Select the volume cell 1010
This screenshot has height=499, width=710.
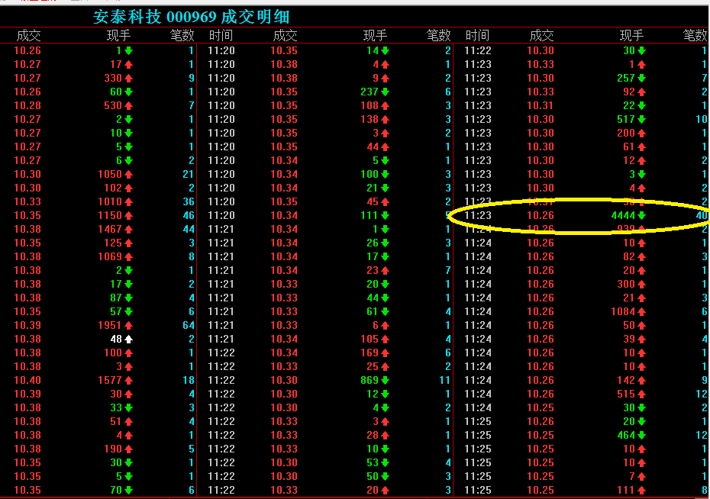110,201
